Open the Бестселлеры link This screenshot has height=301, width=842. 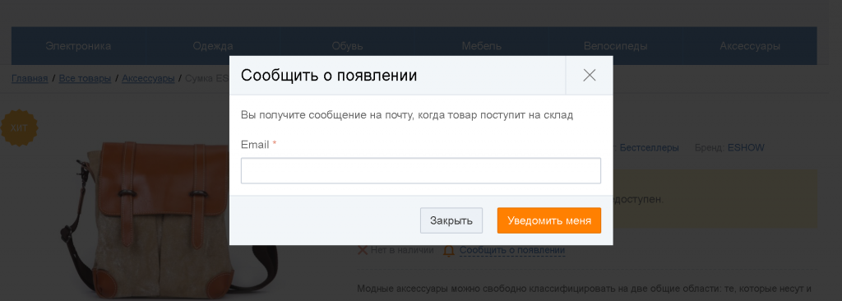click(x=650, y=147)
